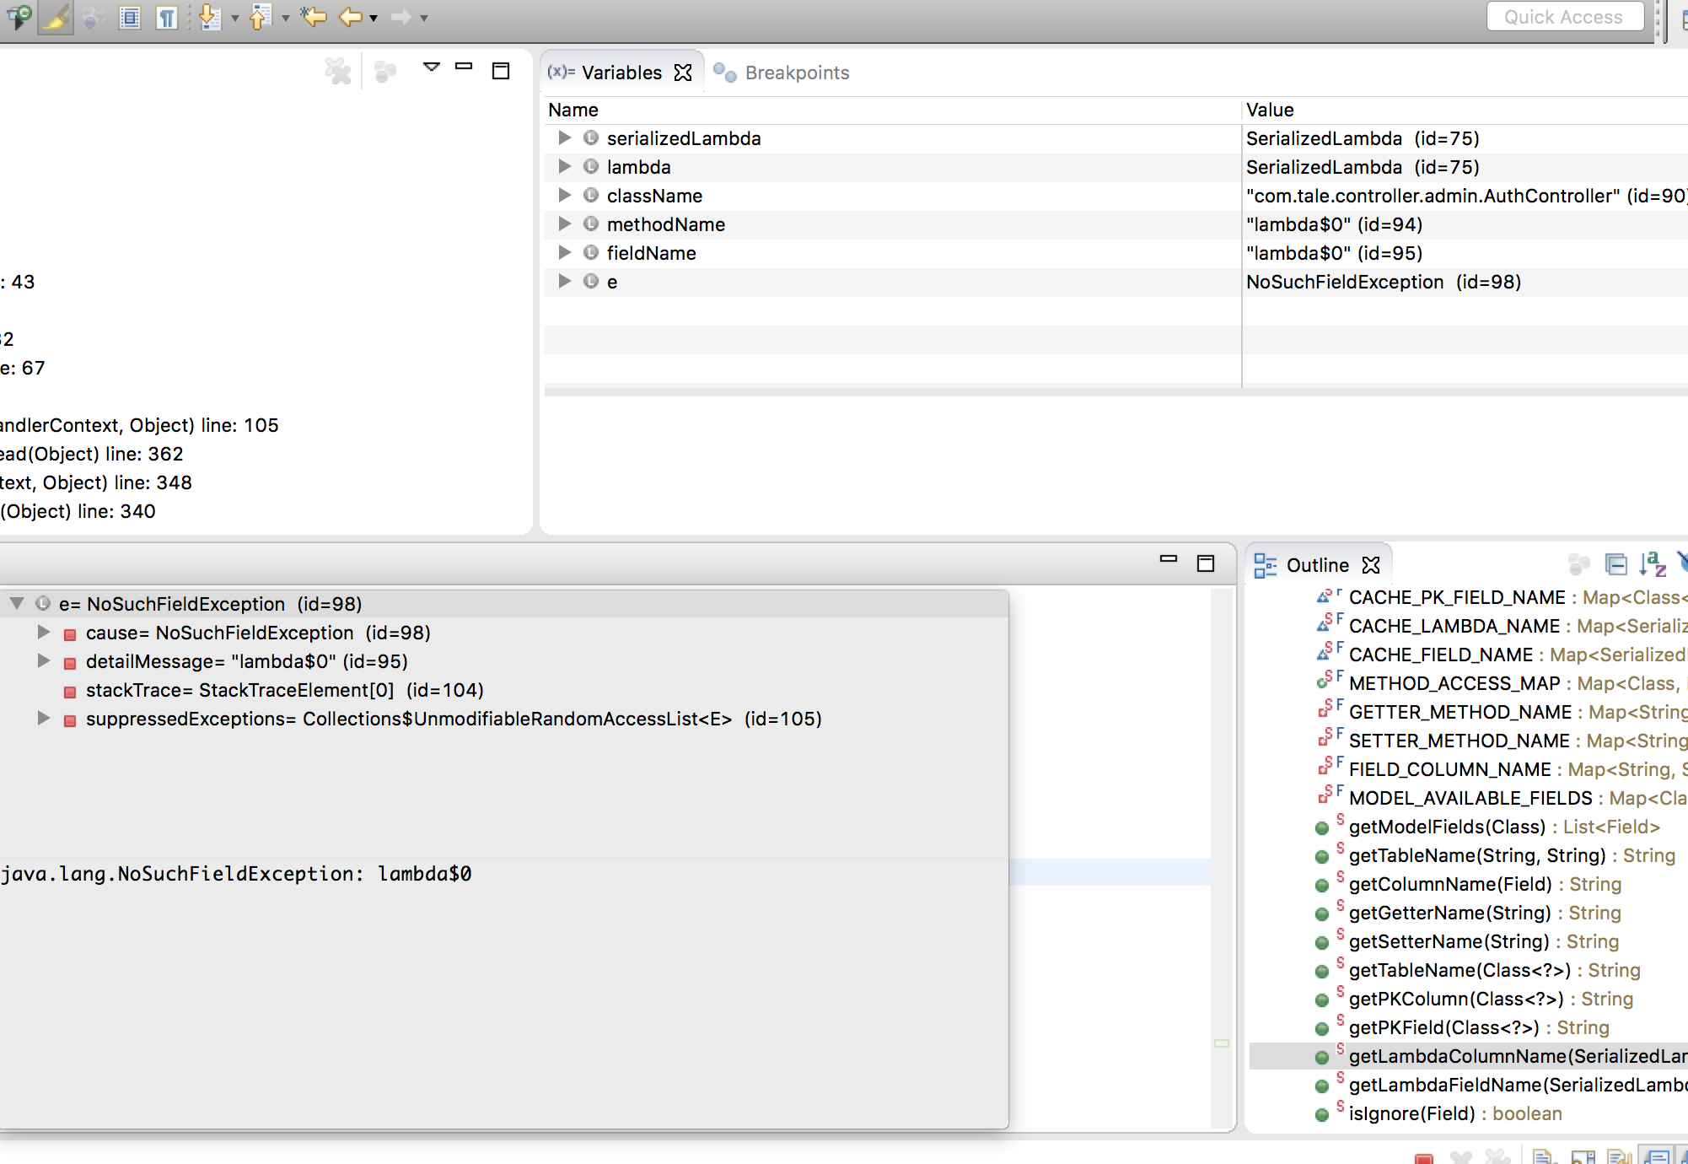1688x1164 pixels.
Task: Collapse the e= NoSuchFieldException node
Action: point(16,604)
